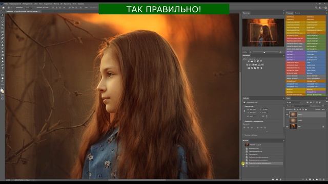Show the hidden second layer
328x184 pixels.
tap(287, 121)
